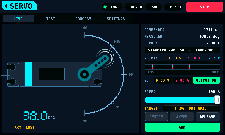
Task: Click the -45 tick mark on arc
Action: tap(112, 102)
